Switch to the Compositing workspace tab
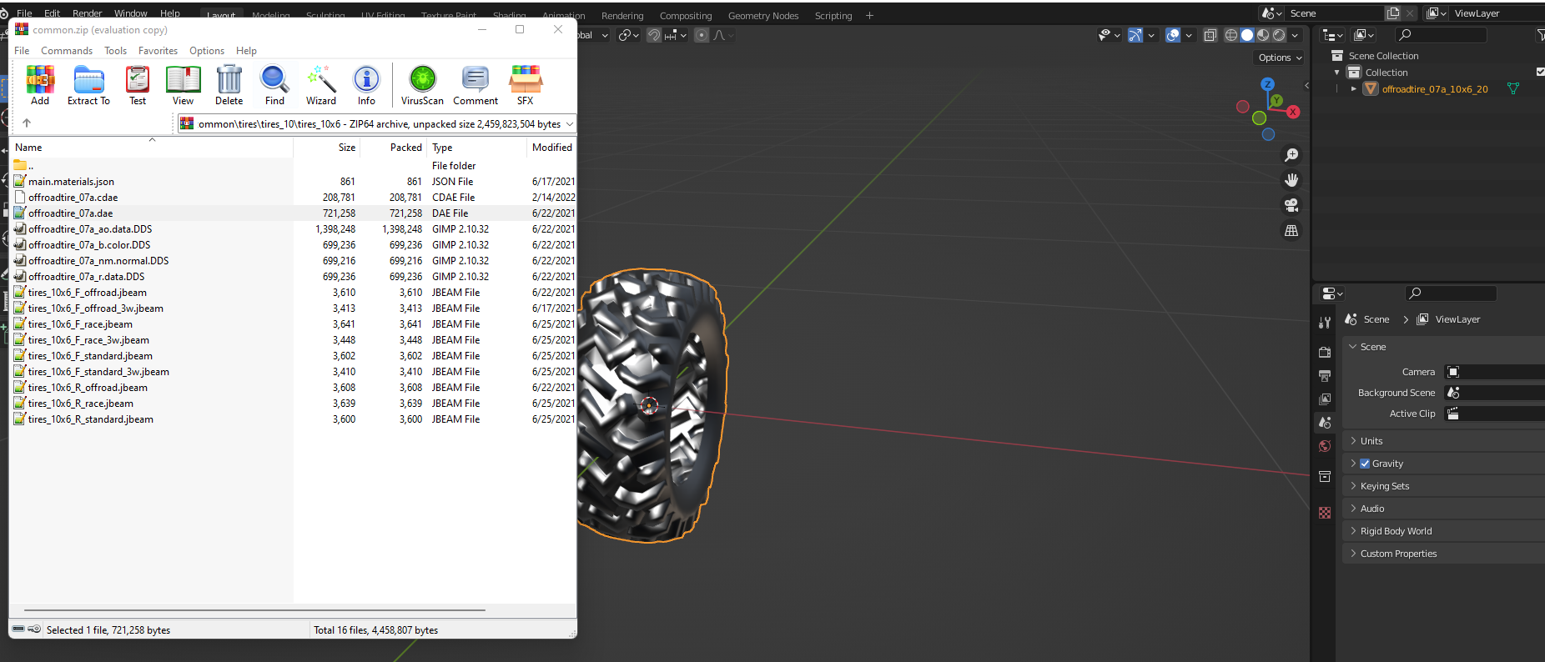 pos(686,16)
